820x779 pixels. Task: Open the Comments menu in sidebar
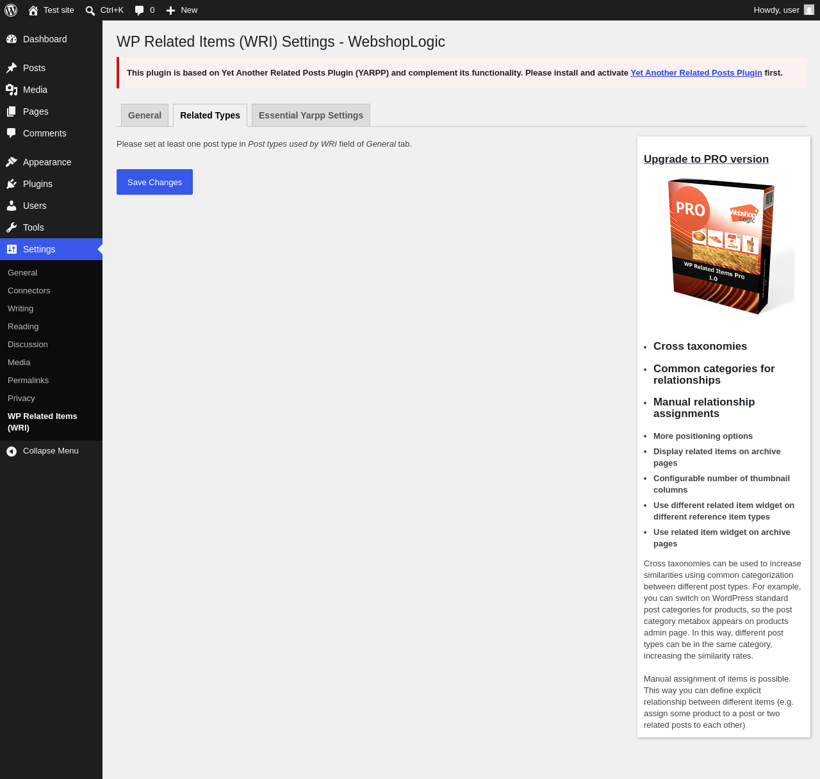tap(51, 133)
